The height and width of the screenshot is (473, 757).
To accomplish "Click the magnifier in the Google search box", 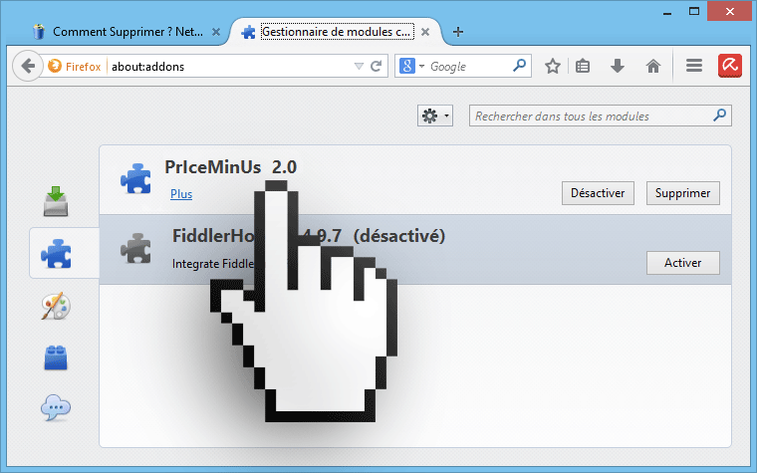I will click(x=520, y=65).
